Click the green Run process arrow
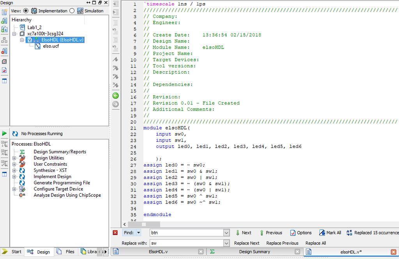The height and width of the screenshot is (259, 399). pos(4,133)
